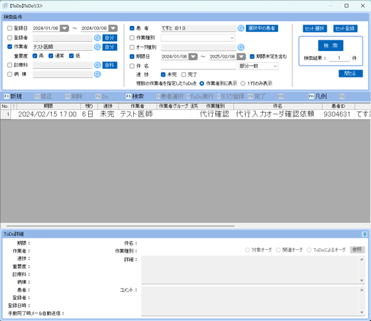The image size is (371, 321).
Task: Click F5 検索 toolbar item
Action: click(135, 97)
